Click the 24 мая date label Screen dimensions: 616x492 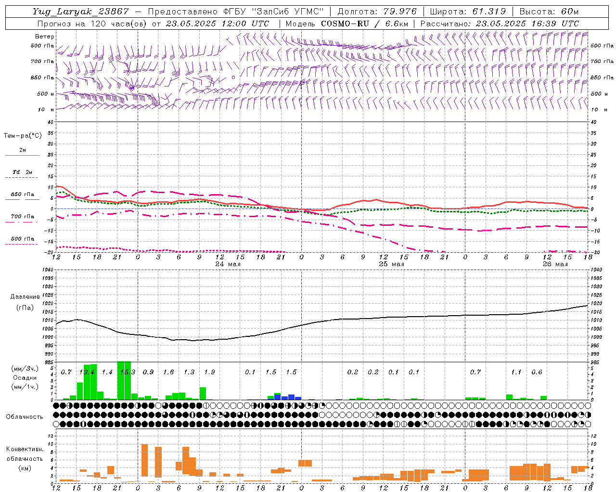[x=228, y=264]
